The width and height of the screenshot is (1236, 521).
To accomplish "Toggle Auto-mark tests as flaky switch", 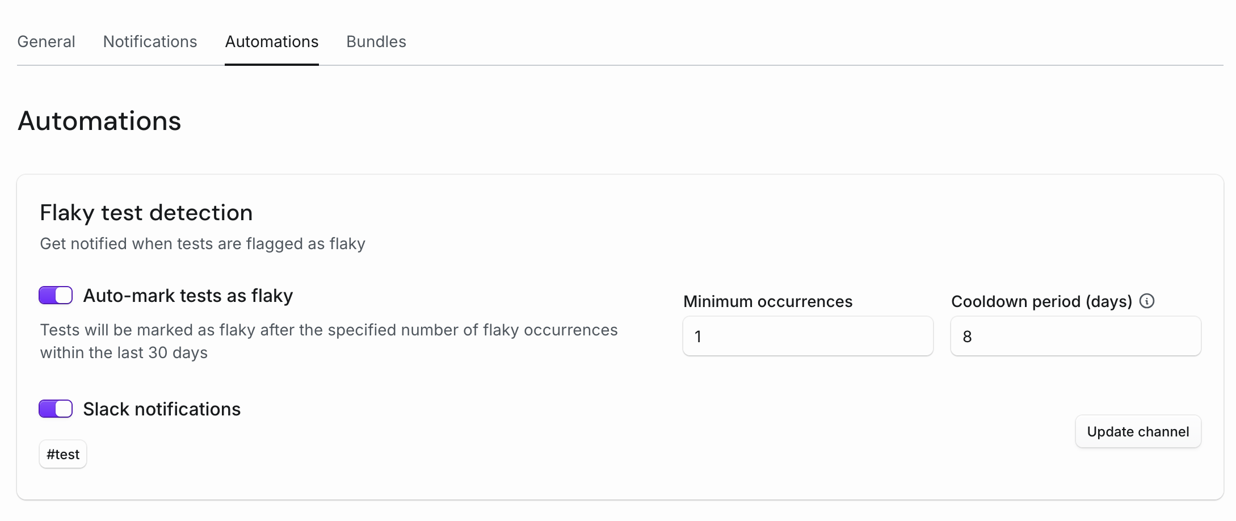I will click(x=56, y=296).
